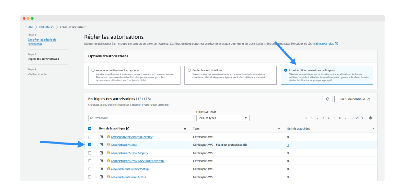Open the AlexaForBusinessFullAccess policy link

(x=129, y=177)
